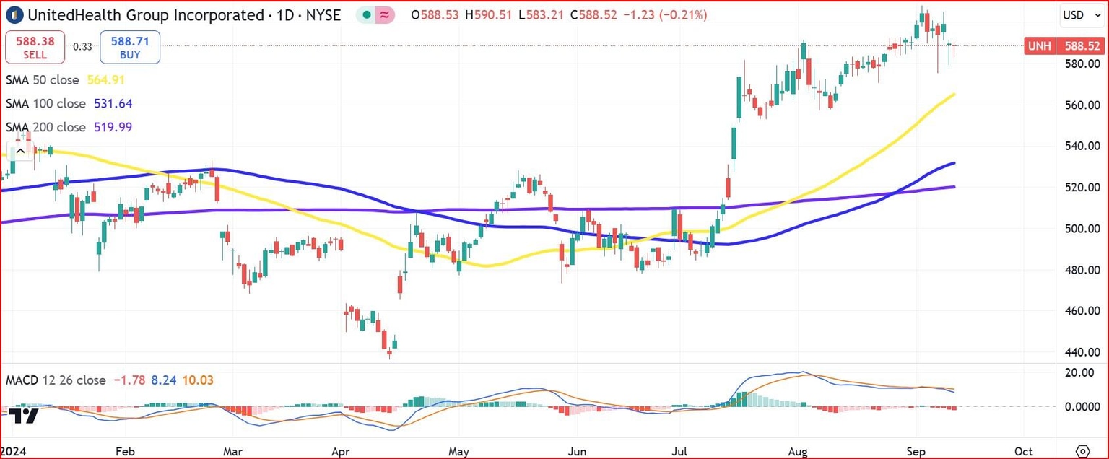Click the pink approximate-sign data mode icon
Screen dimensions: 1109x459
point(385,15)
